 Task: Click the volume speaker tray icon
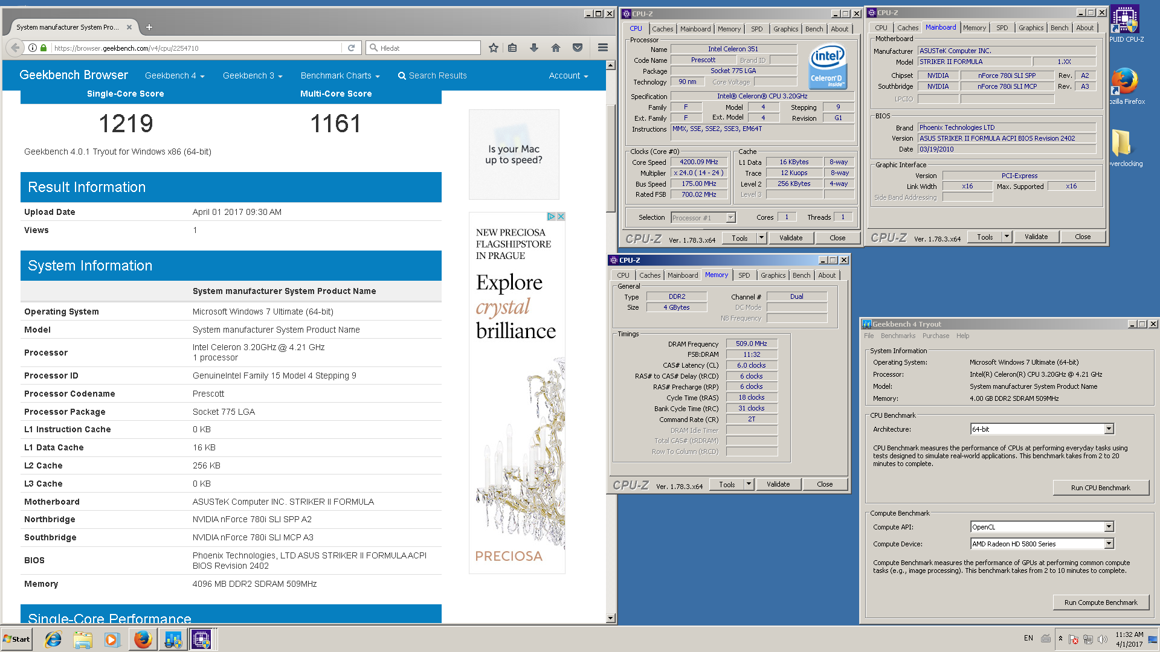coord(1102,639)
